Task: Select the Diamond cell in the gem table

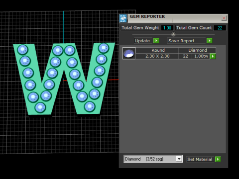Action: tap(197, 50)
